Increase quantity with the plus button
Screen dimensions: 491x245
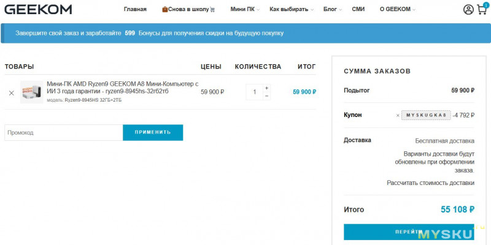pos(266,88)
